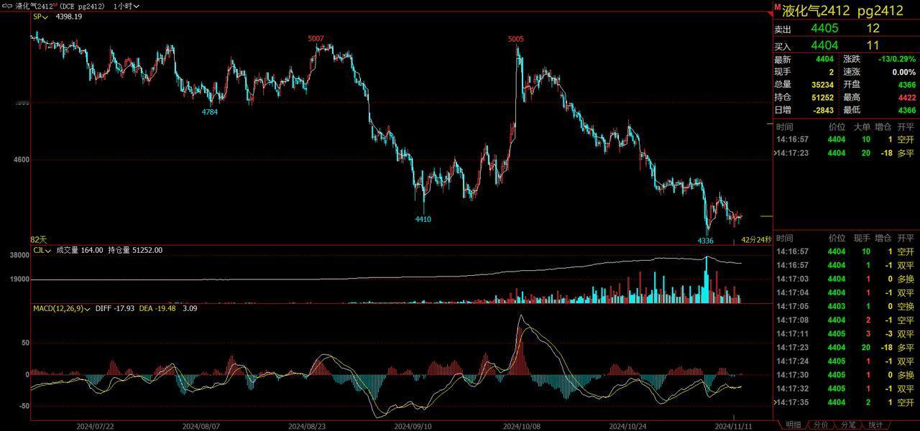Click the 2024/11/11 date on time axis

pyautogui.click(x=734, y=425)
